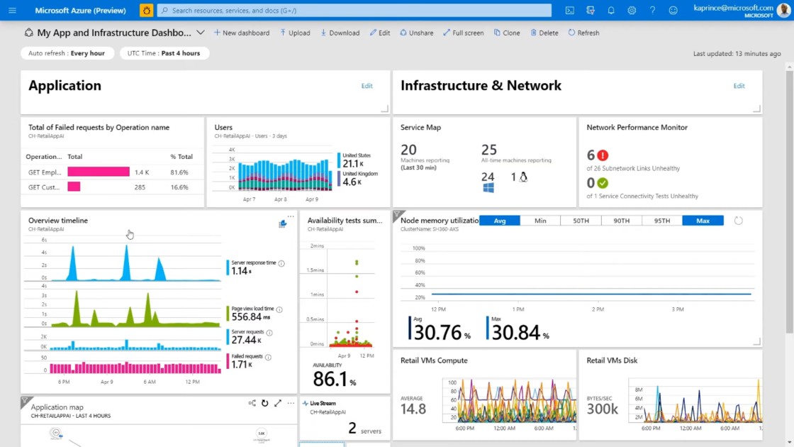Open the directory and subscription filter icon
794x447 pixels.
coord(591,10)
